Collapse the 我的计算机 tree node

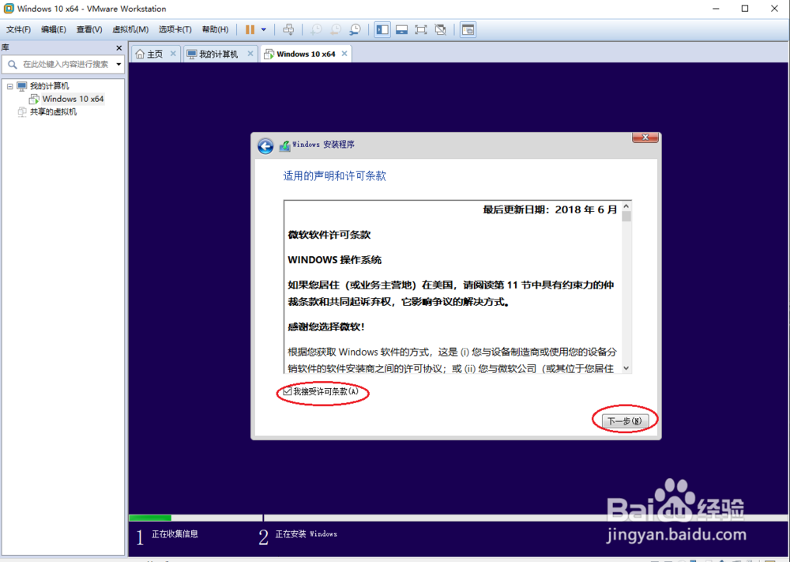click(9, 86)
